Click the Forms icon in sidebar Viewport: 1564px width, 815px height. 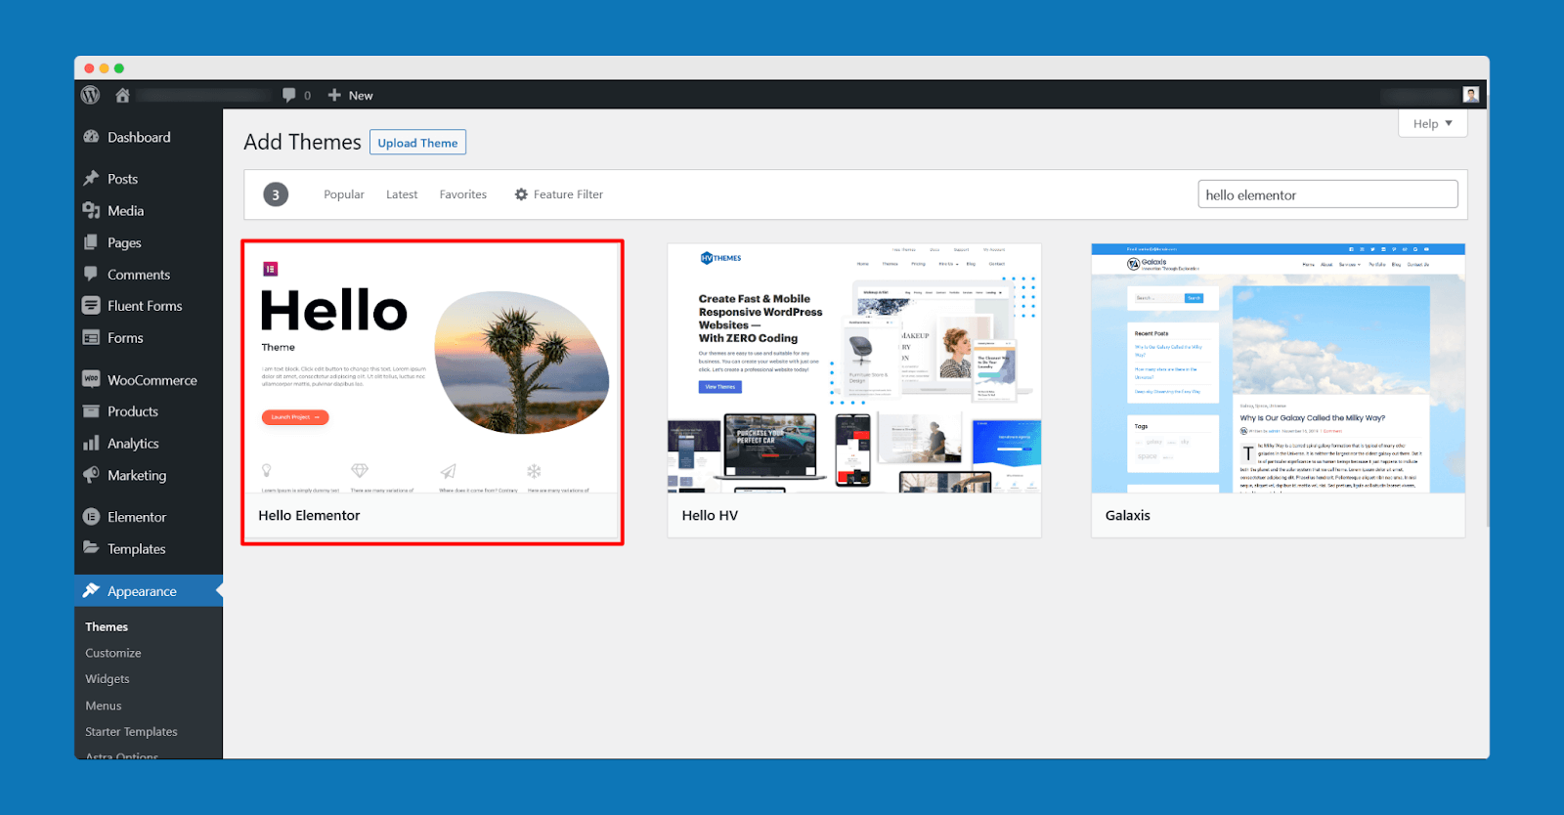tap(91, 337)
